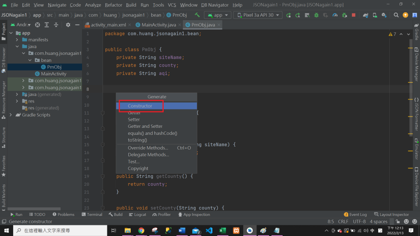This screenshot has height=236, width=420.
Task: Open Visual Studio Code from taskbar
Action: [209, 230]
